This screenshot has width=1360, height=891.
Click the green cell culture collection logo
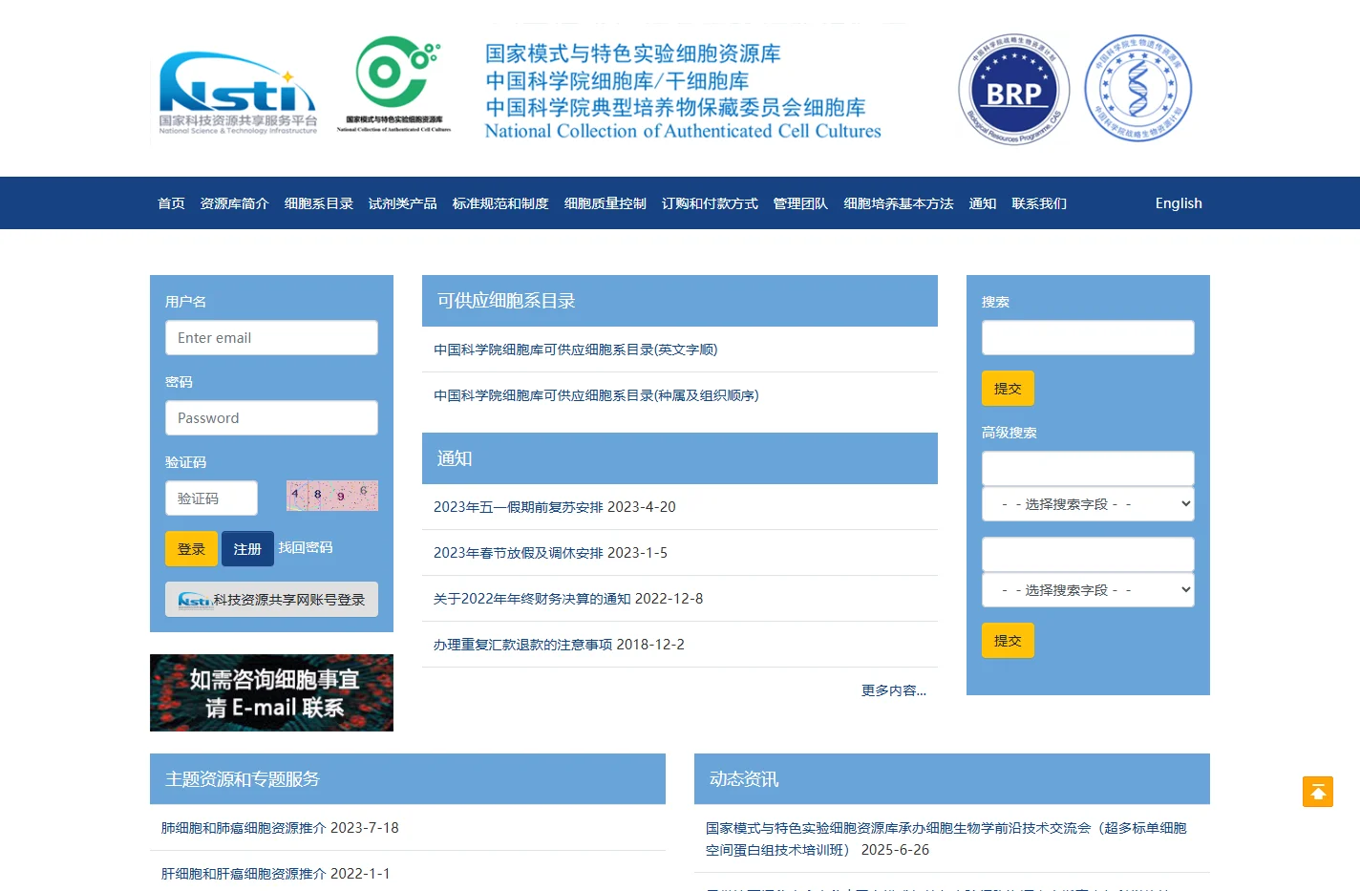click(x=393, y=84)
